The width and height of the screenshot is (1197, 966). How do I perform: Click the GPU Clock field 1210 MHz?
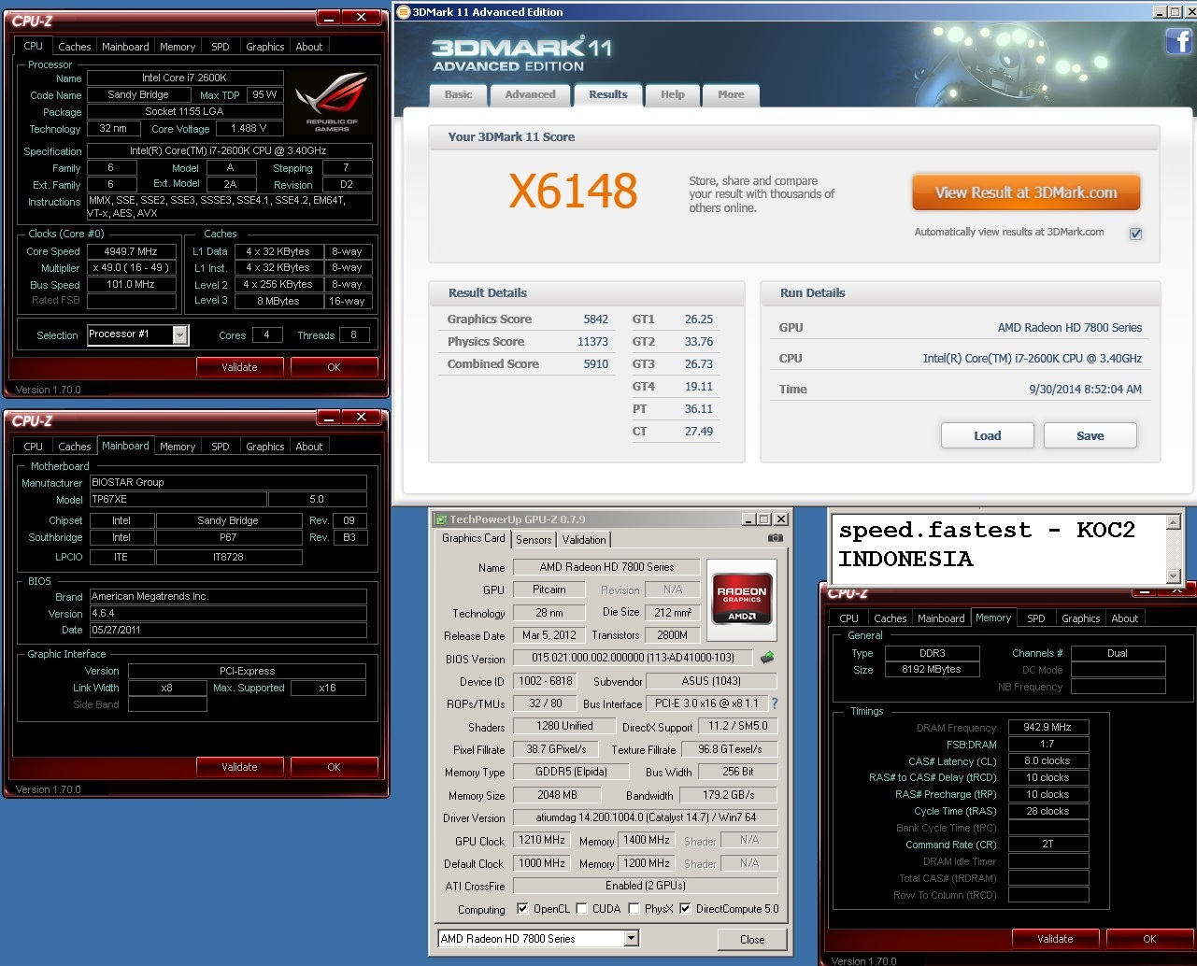point(542,840)
